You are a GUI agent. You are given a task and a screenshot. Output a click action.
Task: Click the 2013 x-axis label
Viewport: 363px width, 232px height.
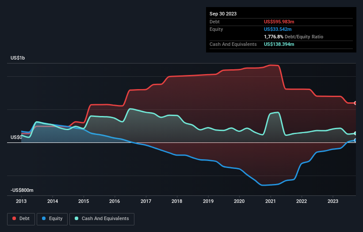[21, 201]
